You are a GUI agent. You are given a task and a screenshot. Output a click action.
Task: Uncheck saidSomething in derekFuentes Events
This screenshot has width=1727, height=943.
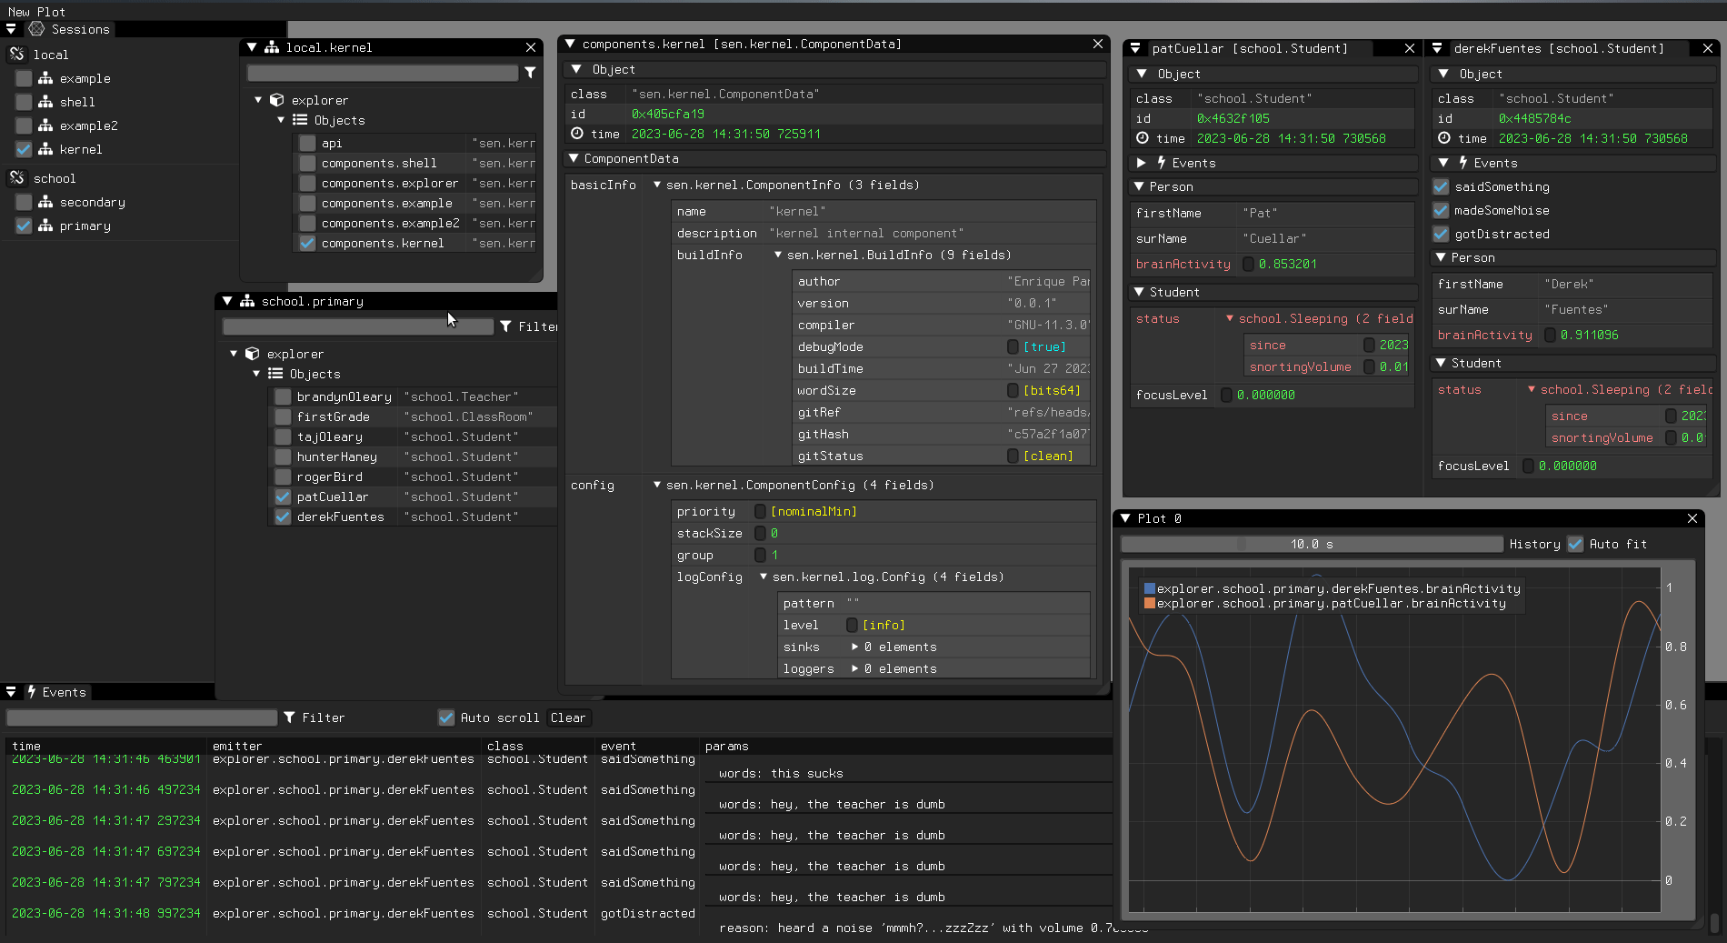(1441, 186)
